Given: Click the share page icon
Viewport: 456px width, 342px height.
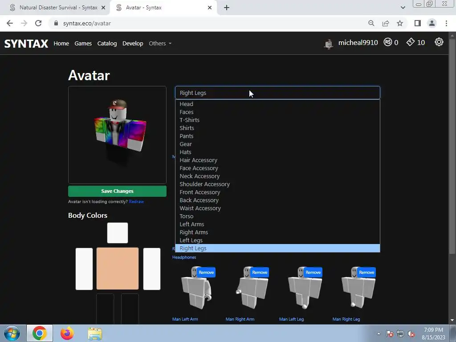Looking at the screenshot, I should [x=386, y=23].
